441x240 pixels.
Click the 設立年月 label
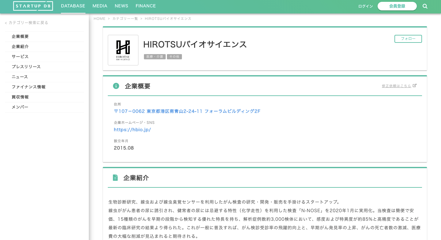pos(121,141)
